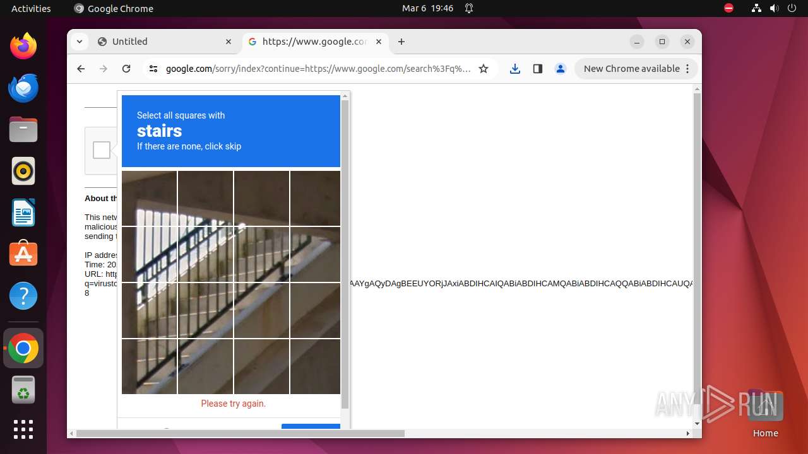The height and width of the screenshot is (454, 808).
Task: Select captcha tile in second row, first column
Action: 150,254
